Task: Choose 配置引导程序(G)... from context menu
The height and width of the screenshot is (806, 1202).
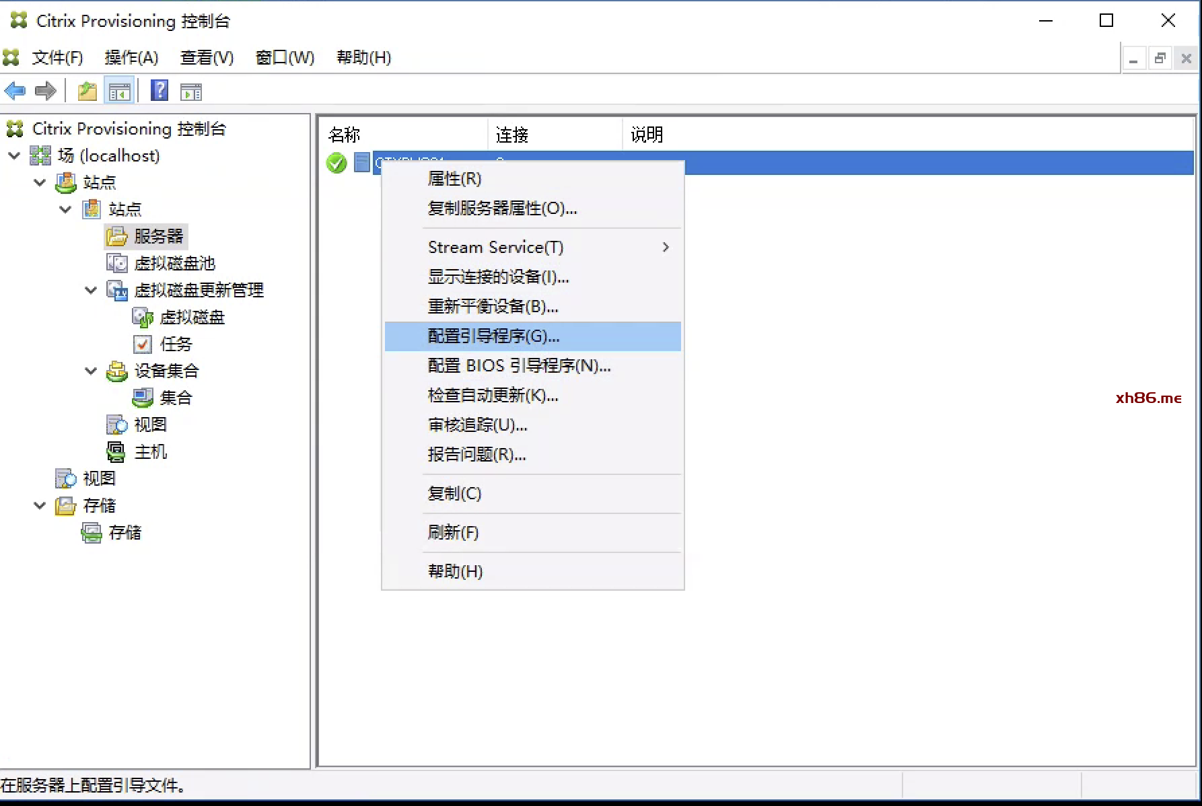Action: click(493, 336)
